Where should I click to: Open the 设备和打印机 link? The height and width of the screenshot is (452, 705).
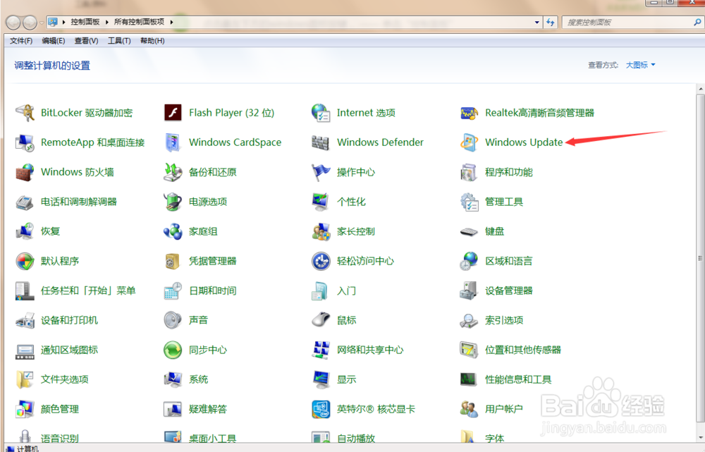(69, 320)
